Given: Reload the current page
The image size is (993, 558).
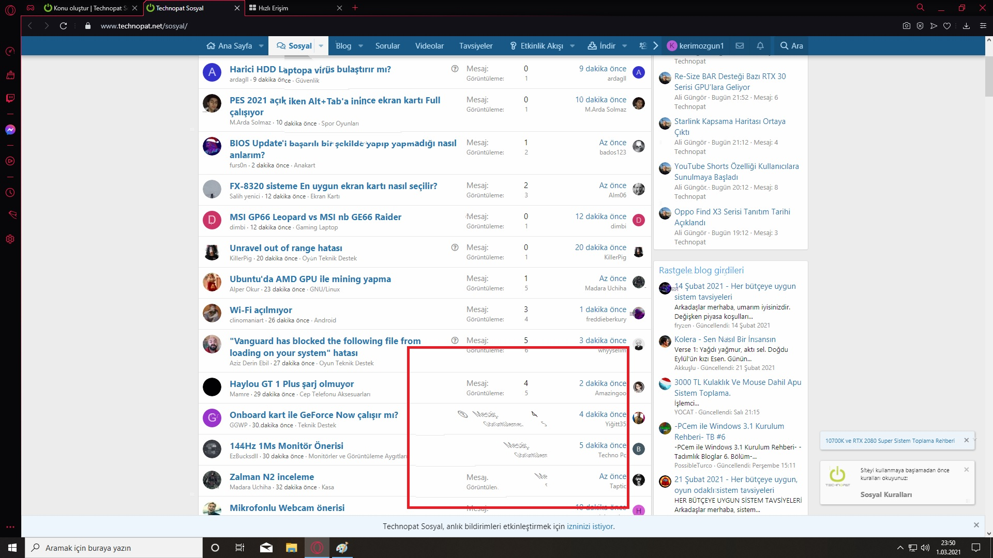Looking at the screenshot, I should point(63,26).
